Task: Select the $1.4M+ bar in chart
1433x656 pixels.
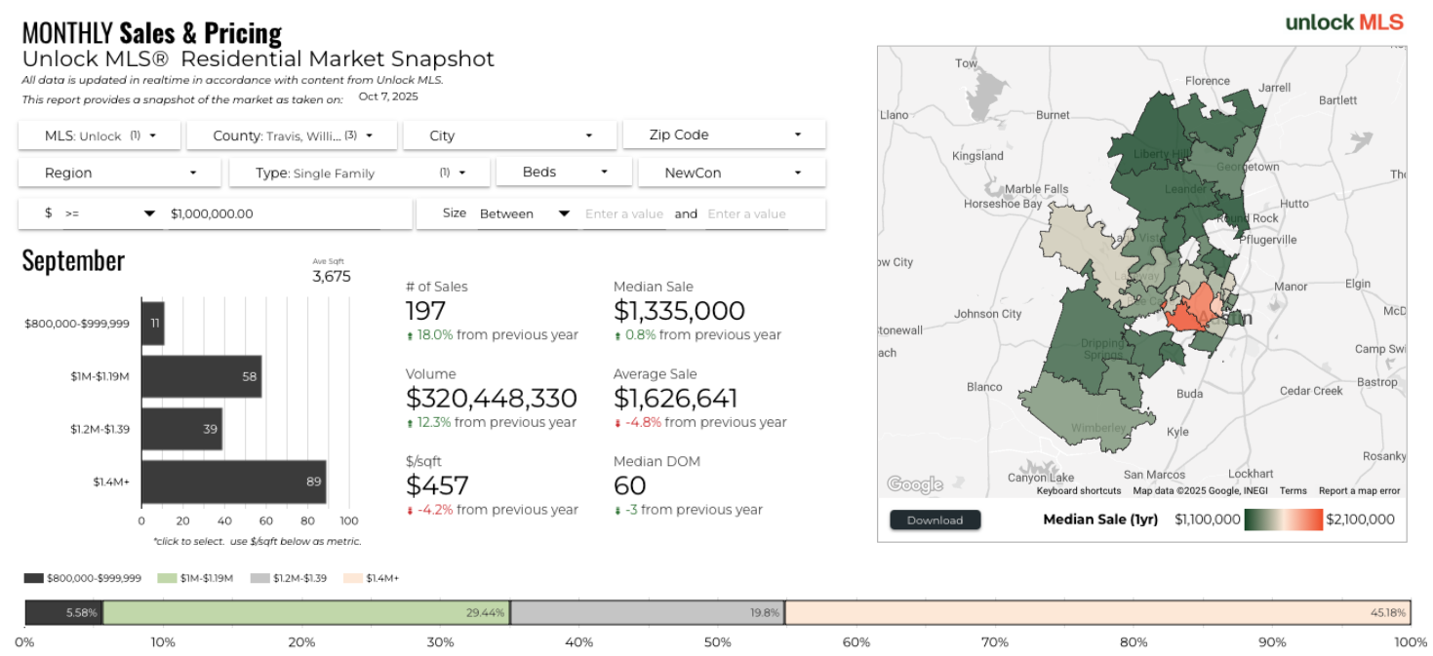Action: click(233, 482)
